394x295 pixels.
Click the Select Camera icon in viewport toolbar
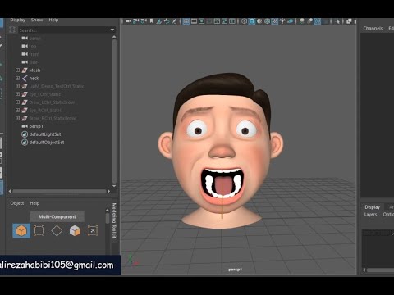point(129,21)
